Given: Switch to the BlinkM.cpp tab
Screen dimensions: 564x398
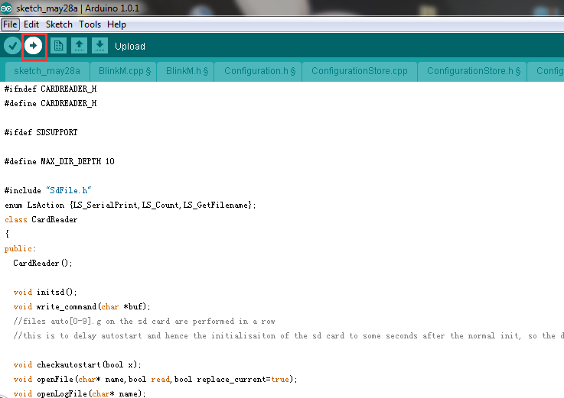Looking at the screenshot, I should click(124, 71).
